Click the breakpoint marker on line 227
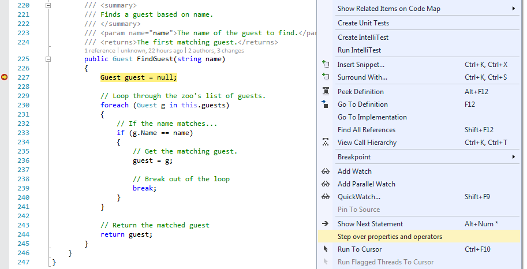527x269 pixels. [5, 77]
